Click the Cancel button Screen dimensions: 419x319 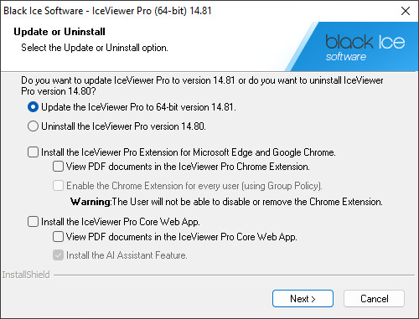pos(374,299)
